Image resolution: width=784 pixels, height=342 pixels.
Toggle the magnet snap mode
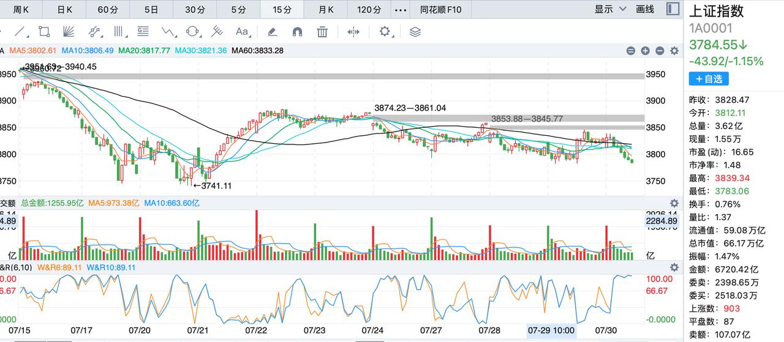coord(298,31)
